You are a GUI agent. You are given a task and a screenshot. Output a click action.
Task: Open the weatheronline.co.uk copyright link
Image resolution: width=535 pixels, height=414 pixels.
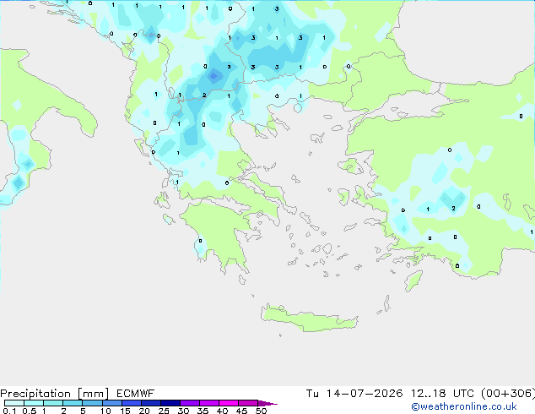463,406
